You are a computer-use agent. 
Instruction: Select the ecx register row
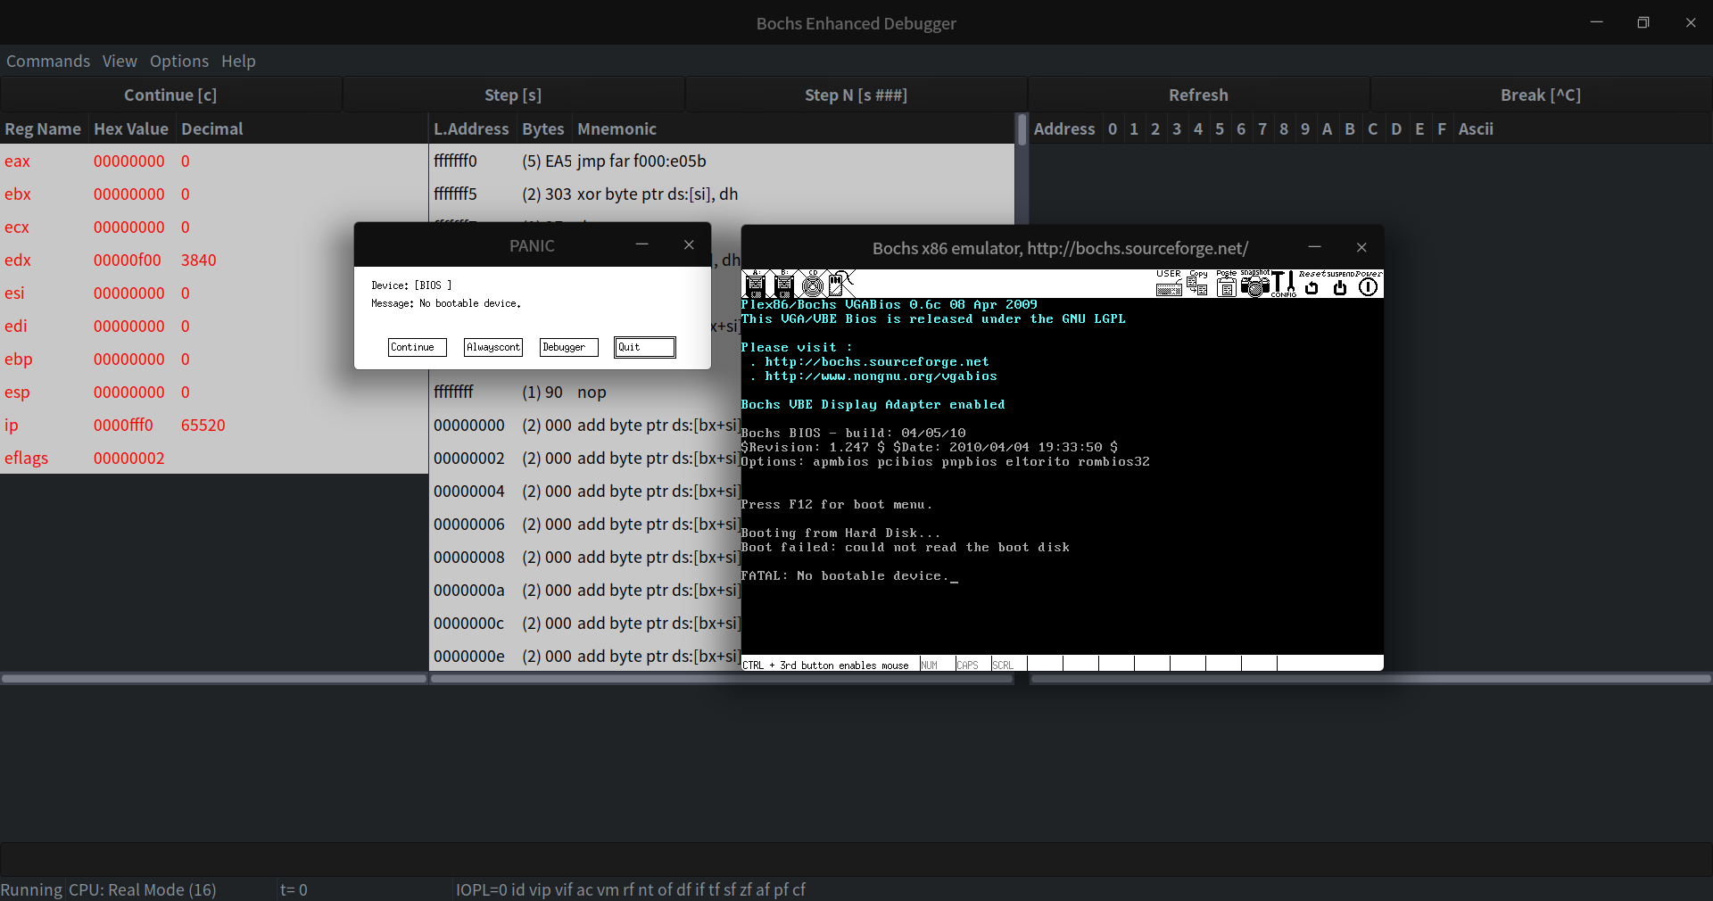point(213,227)
